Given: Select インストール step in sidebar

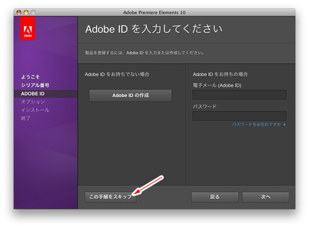Looking at the screenshot, I should point(35,110).
